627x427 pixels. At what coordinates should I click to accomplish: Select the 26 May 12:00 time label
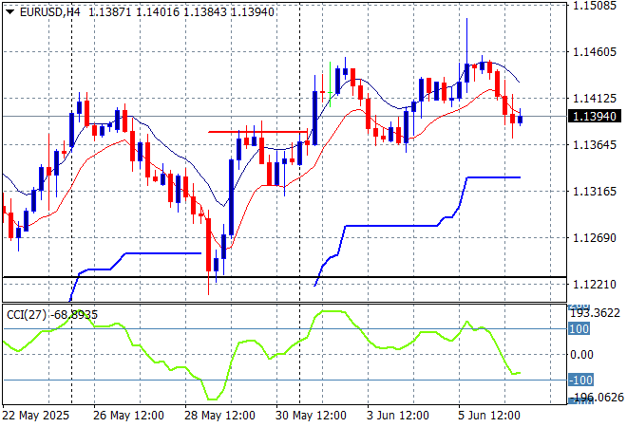tap(128, 416)
